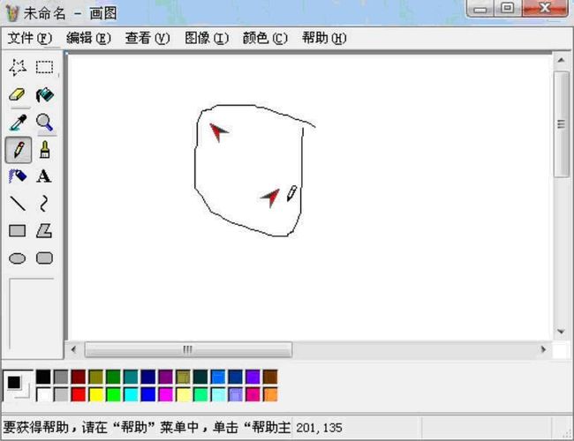Choose the Fill With Color bucket tool
This screenshot has height=441, width=574.
coord(44,94)
